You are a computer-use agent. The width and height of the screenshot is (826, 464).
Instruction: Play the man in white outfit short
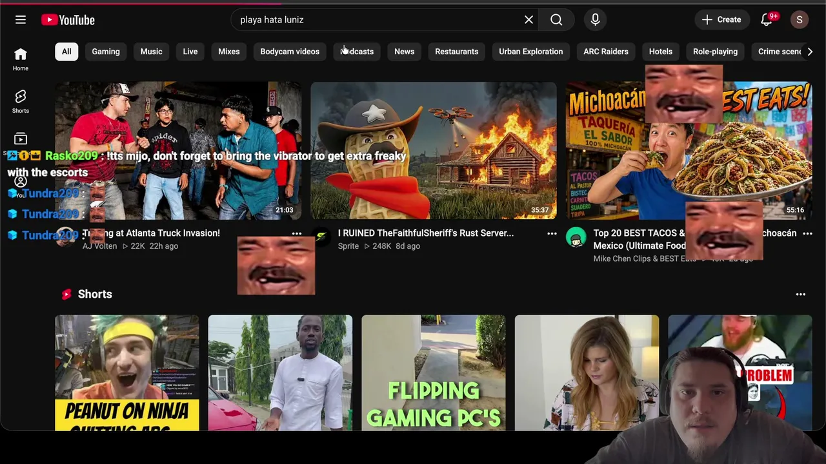(280, 372)
